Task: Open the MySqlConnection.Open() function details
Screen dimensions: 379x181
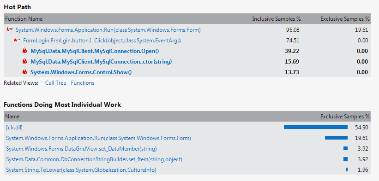Action: tap(95, 51)
